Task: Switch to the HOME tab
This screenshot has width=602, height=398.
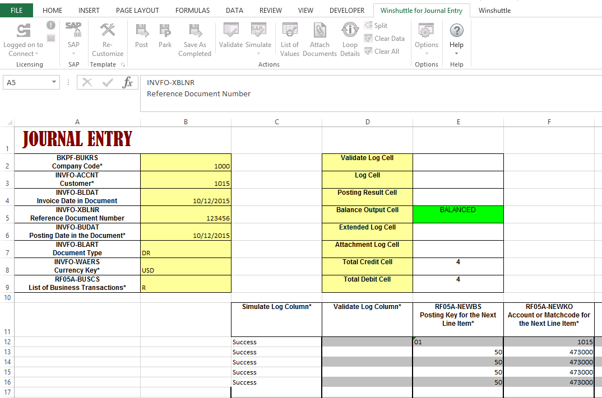Action: (x=52, y=10)
